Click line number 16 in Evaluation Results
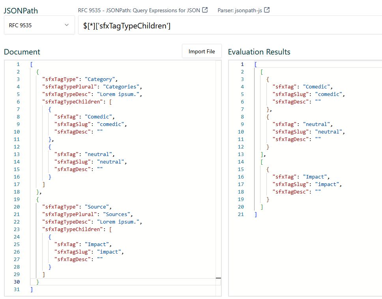Screen dimensions: 382x299 242,177
